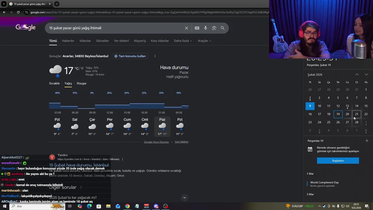Screen dimensions: 373x210
Task: Open Microsoft Edge from taskbar
Action: coord(89,206)
